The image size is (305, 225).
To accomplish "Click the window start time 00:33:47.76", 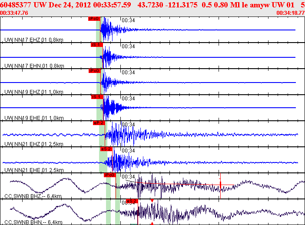I will (14, 13).
